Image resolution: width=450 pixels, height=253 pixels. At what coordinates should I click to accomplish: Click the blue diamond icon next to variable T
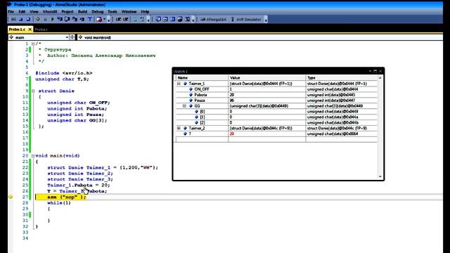(185, 134)
